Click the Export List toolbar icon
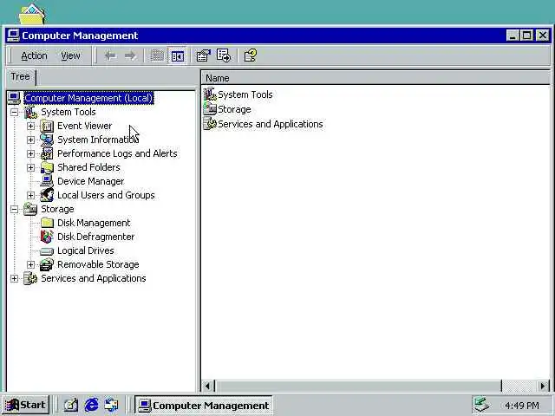555x416 pixels. point(224,55)
